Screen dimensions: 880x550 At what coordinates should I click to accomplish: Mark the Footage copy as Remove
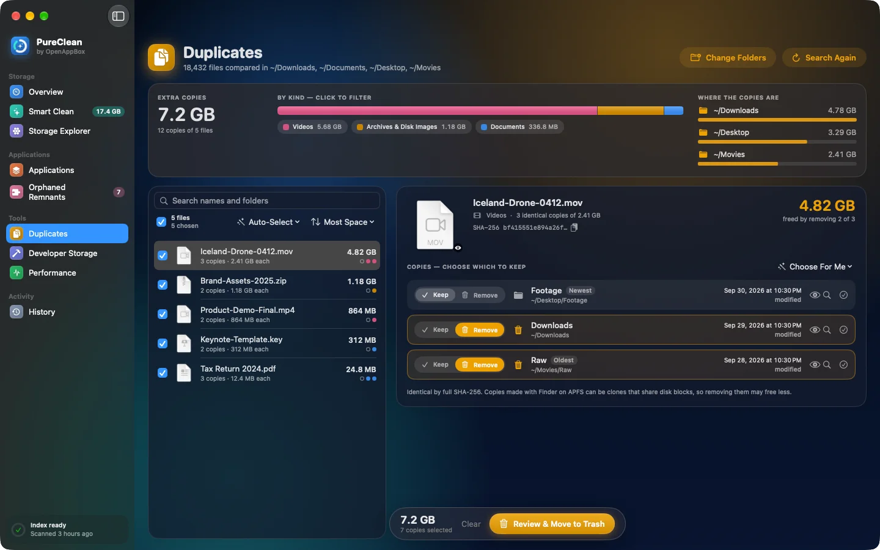[x=480, y=295]
